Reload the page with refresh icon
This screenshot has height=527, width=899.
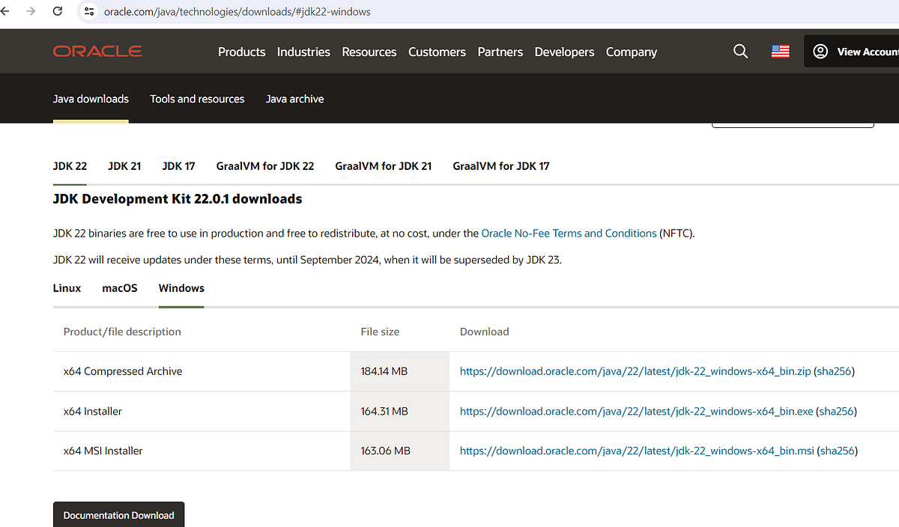58,11
